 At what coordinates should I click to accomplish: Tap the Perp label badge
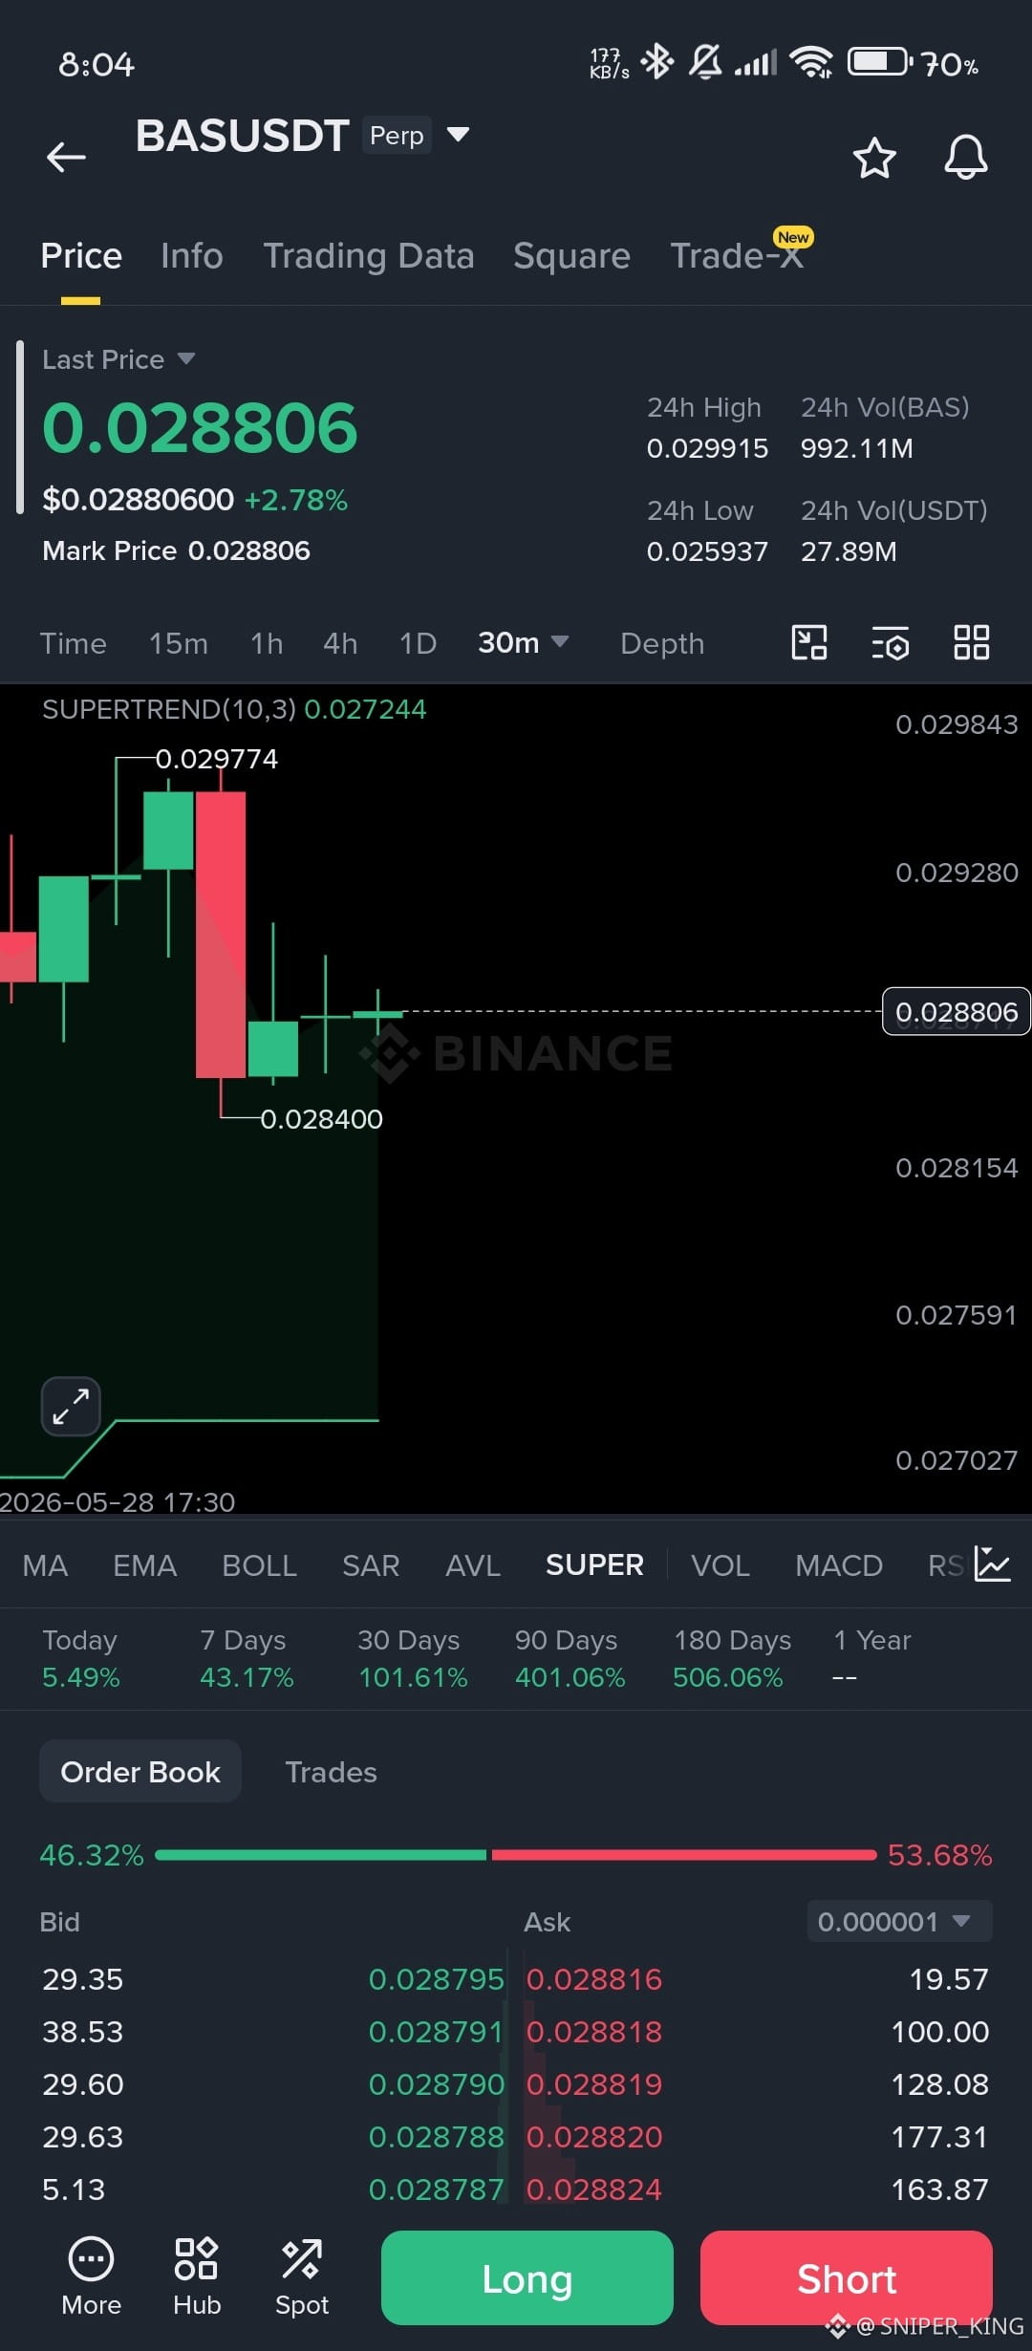pos(397,135)
